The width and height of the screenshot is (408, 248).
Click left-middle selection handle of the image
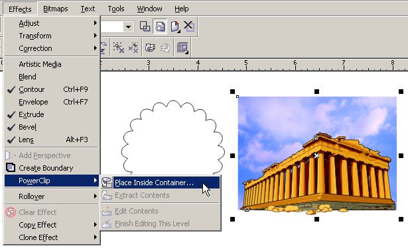pos(233,155)
